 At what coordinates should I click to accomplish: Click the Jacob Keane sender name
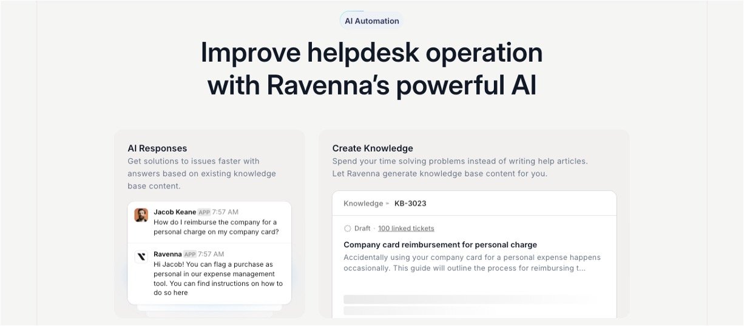(x=175, y=212)
